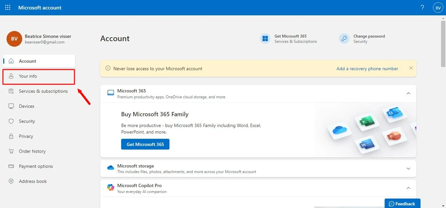Click the Order history cart icon
Image resolution: width=446 pixels, height=208 pixels.
tap(11, 151)
